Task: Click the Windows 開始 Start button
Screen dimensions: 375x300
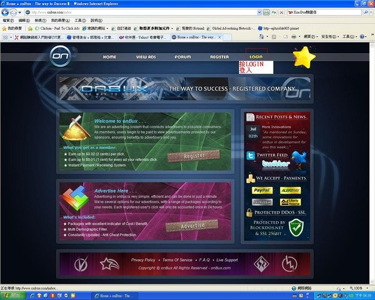Action: point(12,296)
